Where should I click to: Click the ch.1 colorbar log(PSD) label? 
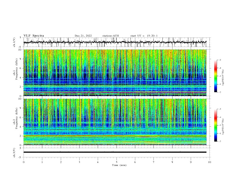[223, 78]
